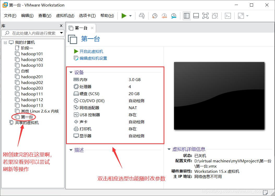Click the green power-on play toolbar button
275x196 pixels.
coord(124,16)
